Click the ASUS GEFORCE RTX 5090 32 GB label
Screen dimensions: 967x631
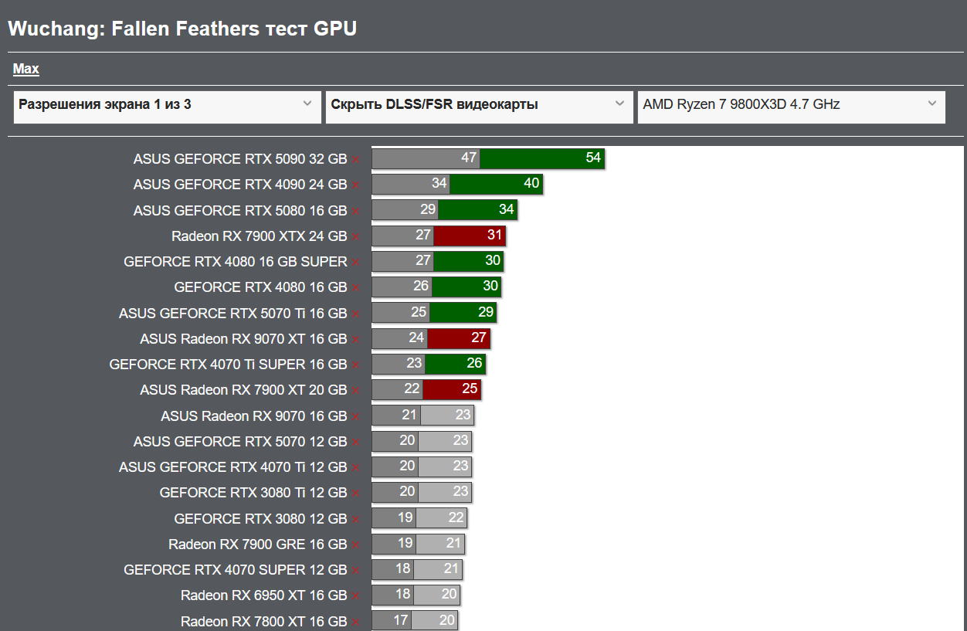pos(240,159)
